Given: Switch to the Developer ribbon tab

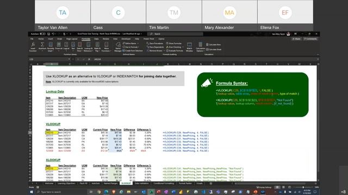Looking at the screenshot, I should click(x=126, y=39).
